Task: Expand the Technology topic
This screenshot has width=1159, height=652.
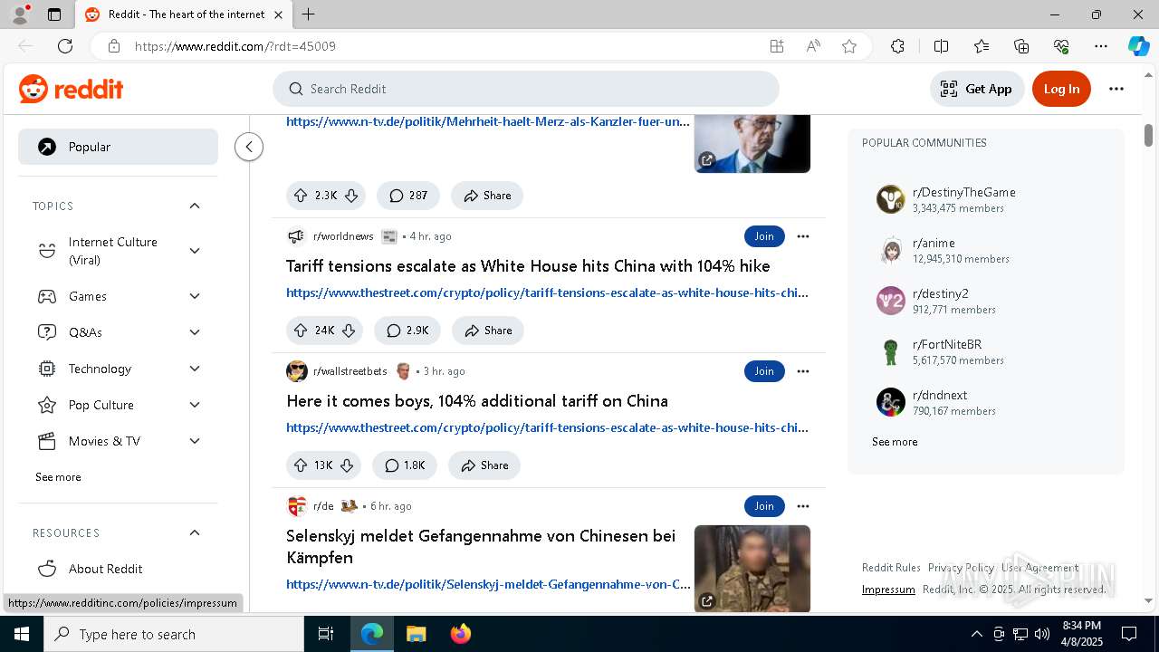Action: click(x=195, y=369)
